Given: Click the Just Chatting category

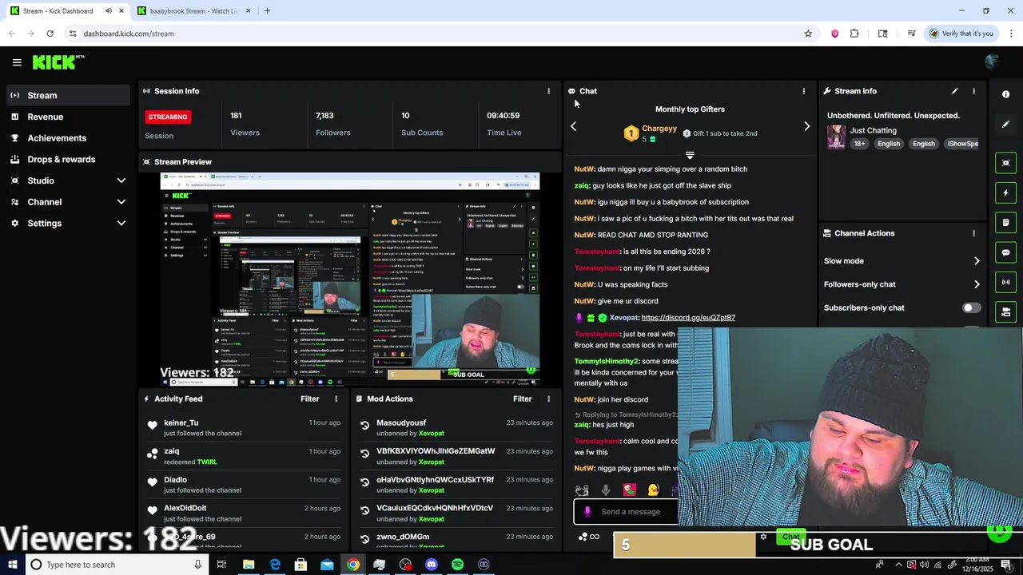Looking at the screenshot, I should pyautogui.click(x=873, y=130).
